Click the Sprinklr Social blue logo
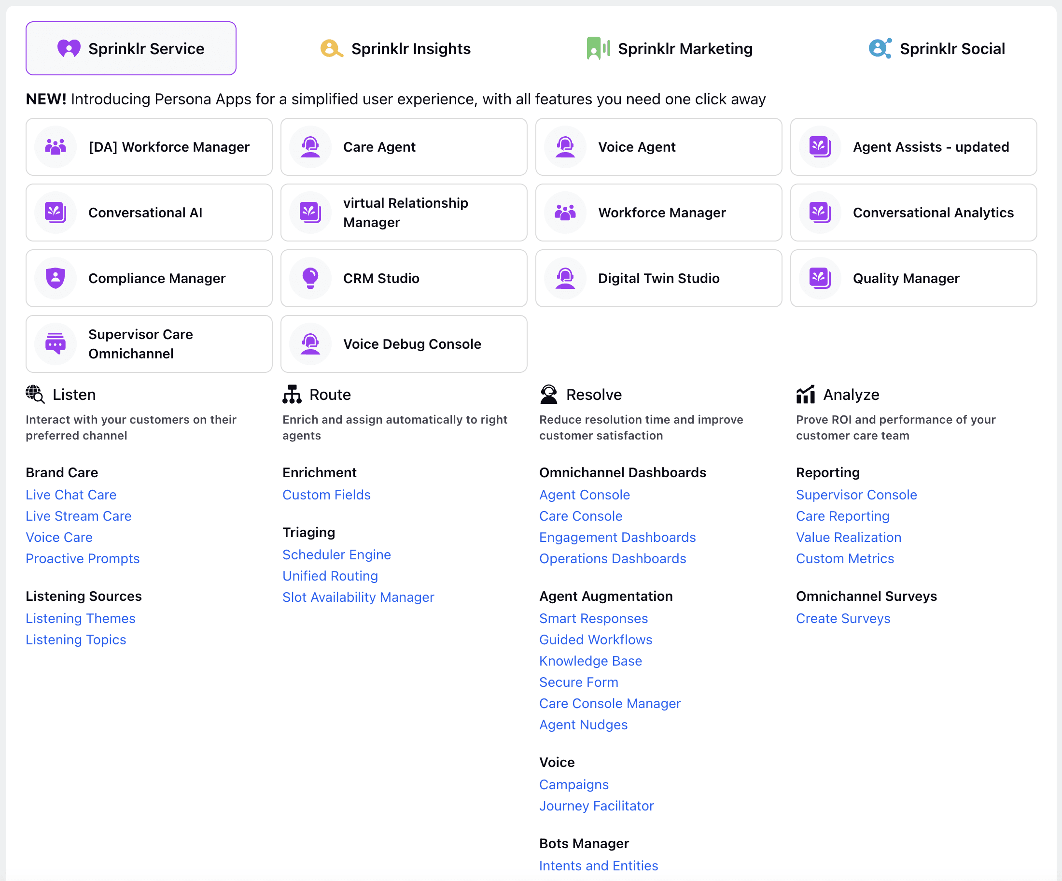 click(x=880, y=49)
